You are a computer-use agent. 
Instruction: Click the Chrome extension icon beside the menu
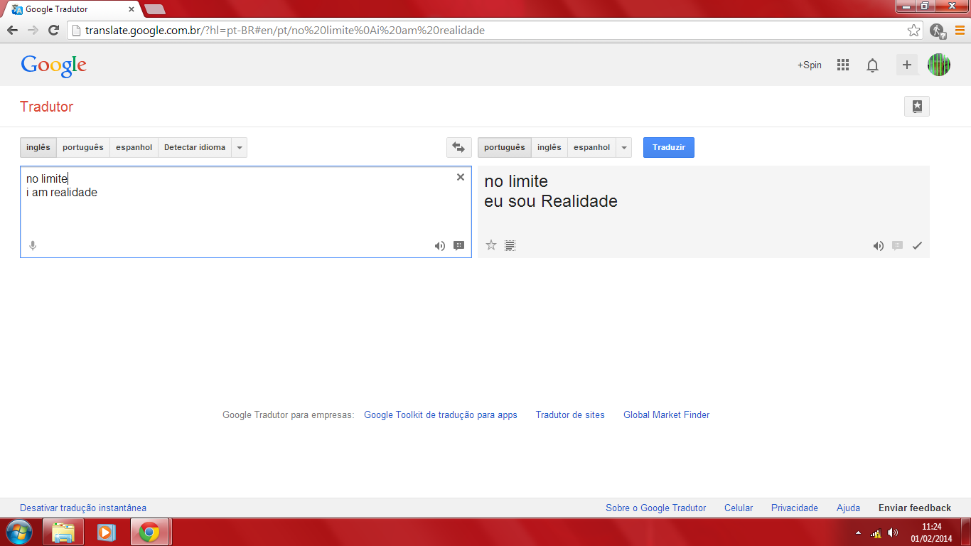point(938,31)
